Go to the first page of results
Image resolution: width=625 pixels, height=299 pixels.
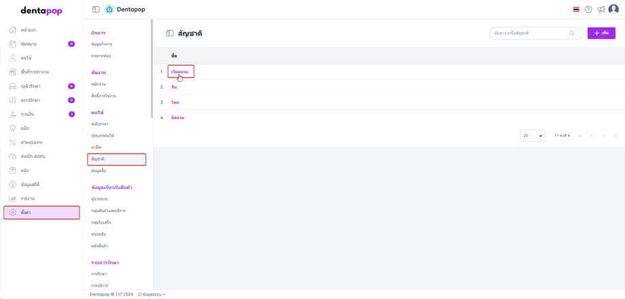(x=580, y=136)
